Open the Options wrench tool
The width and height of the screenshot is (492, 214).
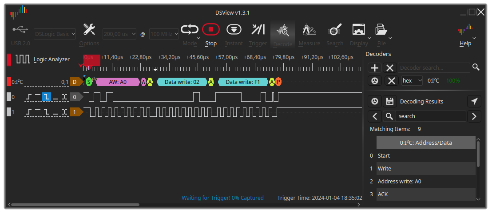click(x=89, y=30)
